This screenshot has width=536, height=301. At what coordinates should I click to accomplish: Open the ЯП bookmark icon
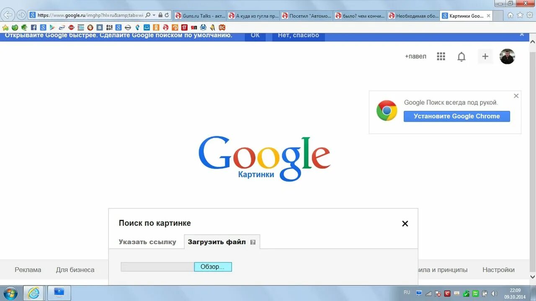click(193, 28)
